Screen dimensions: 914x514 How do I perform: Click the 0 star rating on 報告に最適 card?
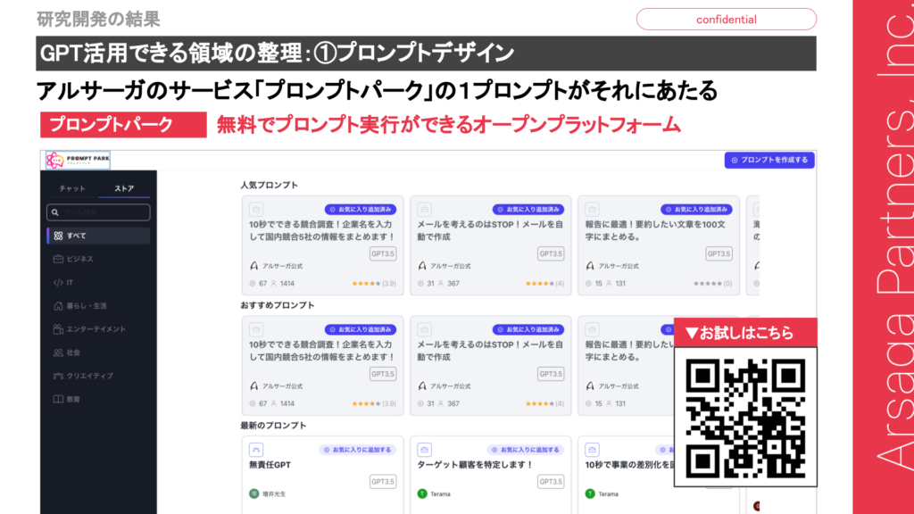click(712, 284)
